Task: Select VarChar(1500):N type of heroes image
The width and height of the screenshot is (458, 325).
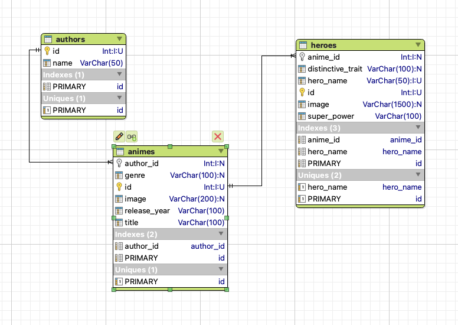Action: [392, 105]
